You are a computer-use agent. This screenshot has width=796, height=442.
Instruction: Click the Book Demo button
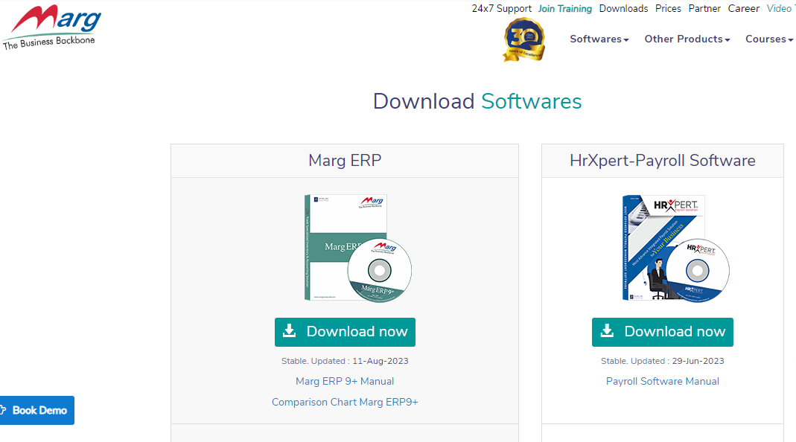(x=37, y=410)
